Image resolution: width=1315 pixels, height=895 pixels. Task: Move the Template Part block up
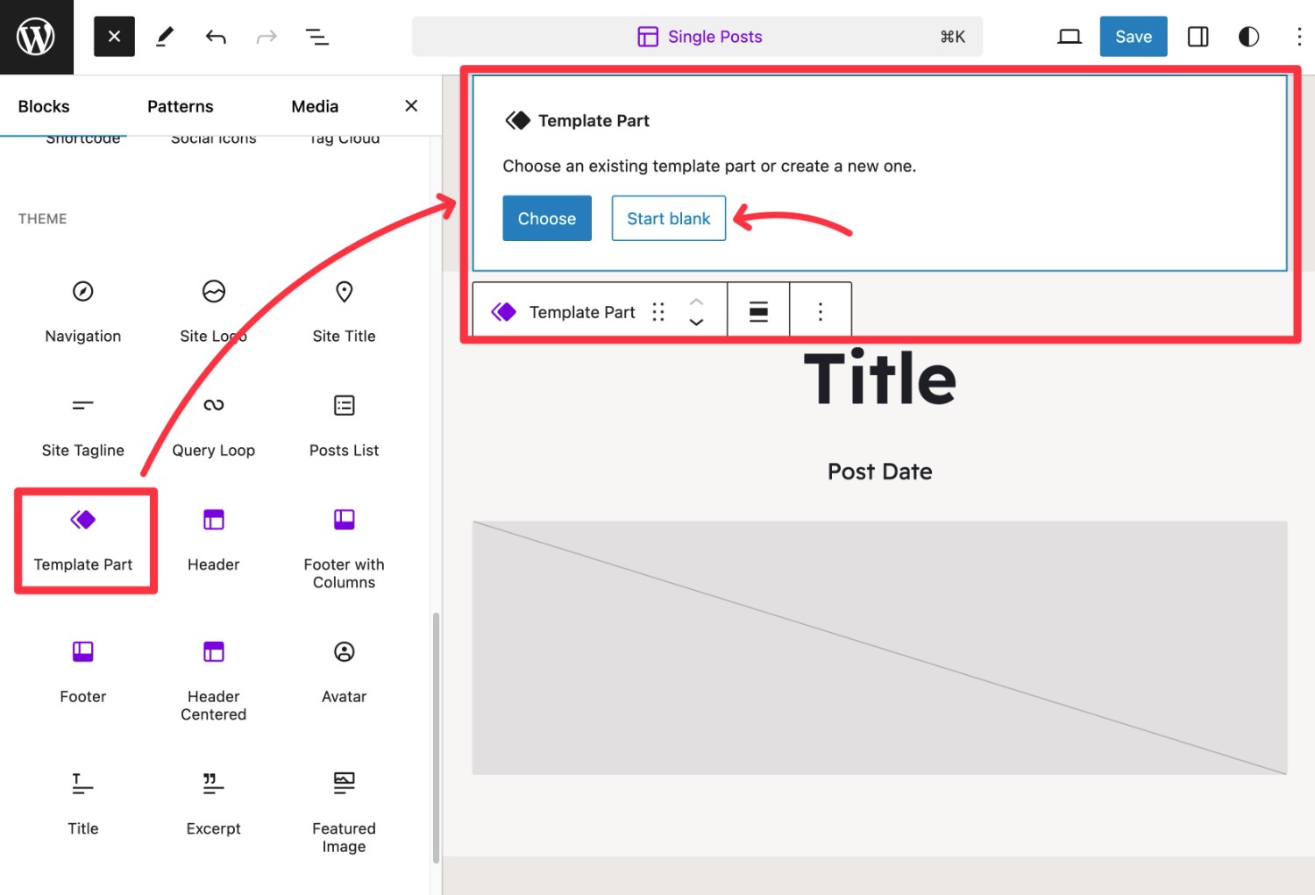[x=697, y=302]
